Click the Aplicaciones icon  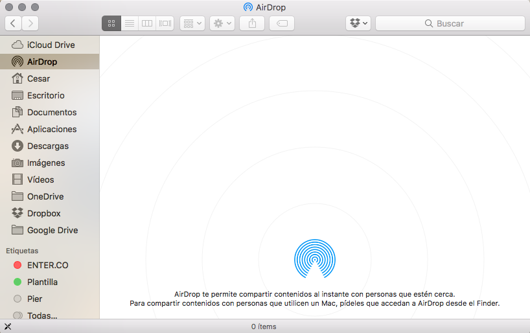tap(17, 129)
